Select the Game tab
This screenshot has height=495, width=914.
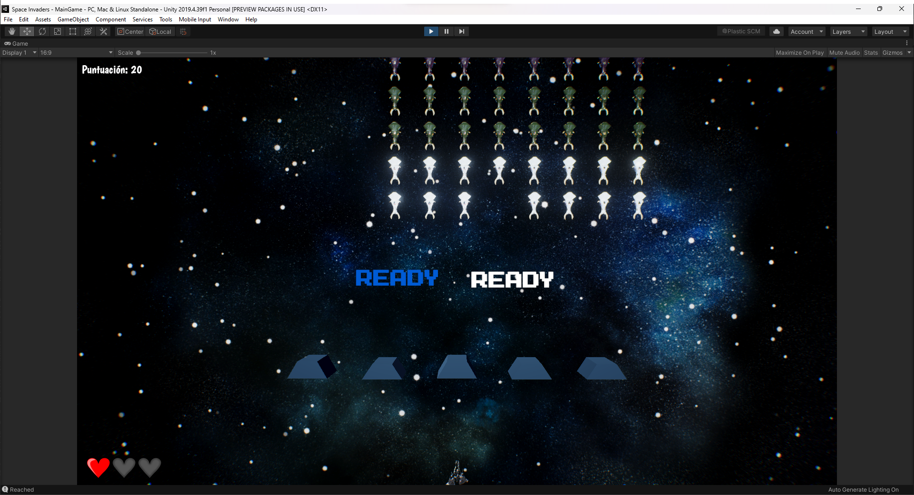(x=16, y=43)
